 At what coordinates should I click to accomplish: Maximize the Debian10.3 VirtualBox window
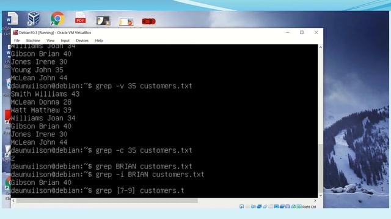(302, 32)
